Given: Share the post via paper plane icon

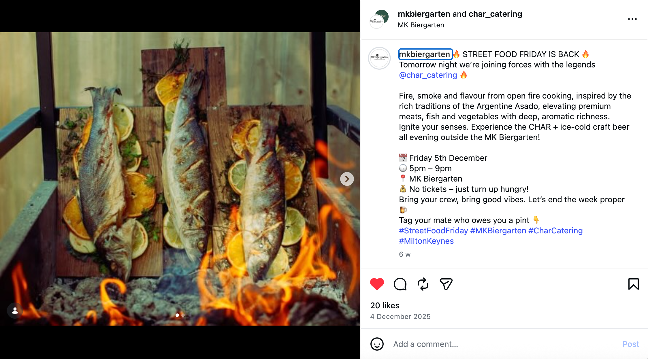Looking at the screenshot, I should 446,284.
